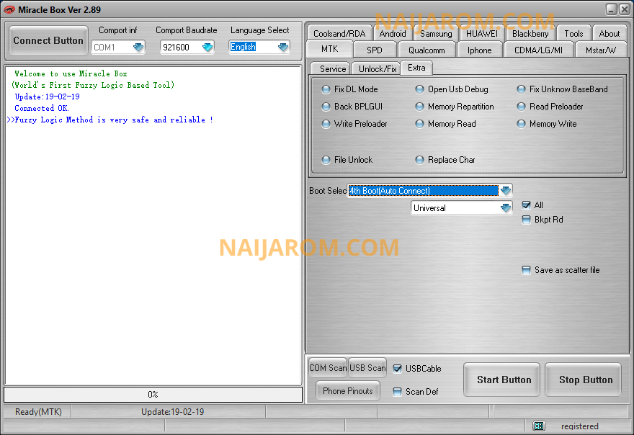Open the Tools tab

[x=573, y=34]
